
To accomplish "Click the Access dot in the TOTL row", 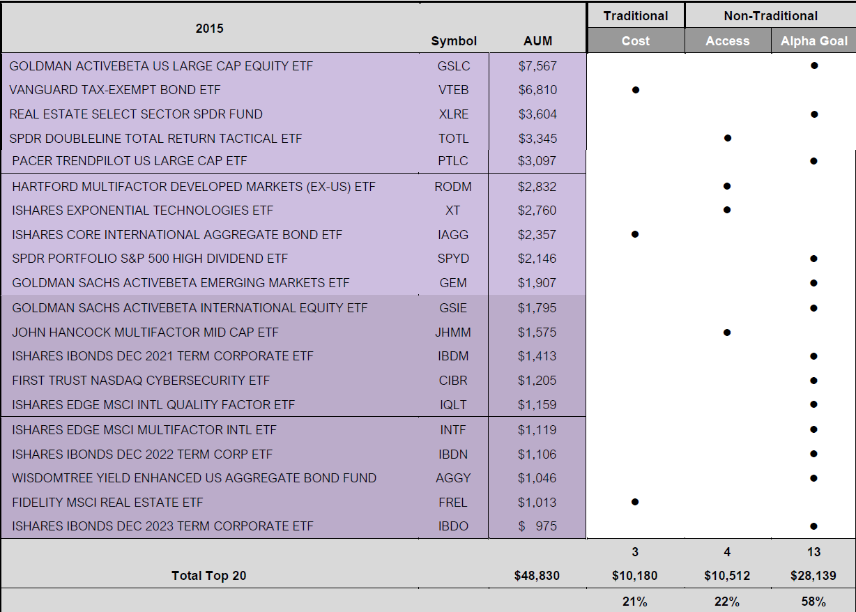I will [x=727, y=138].
